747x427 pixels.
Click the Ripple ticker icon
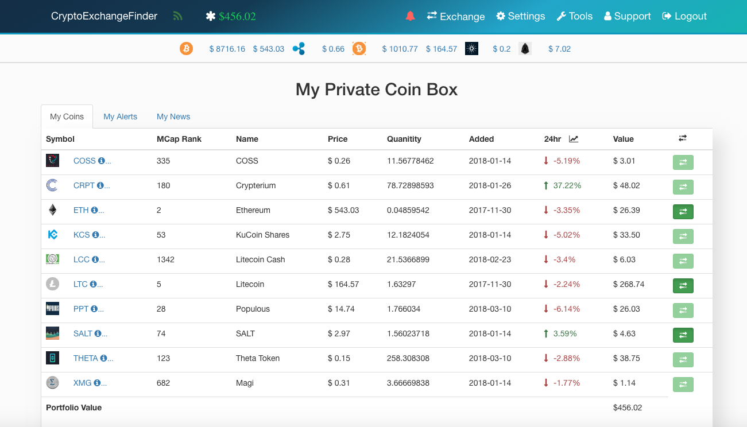pos(299,49)
